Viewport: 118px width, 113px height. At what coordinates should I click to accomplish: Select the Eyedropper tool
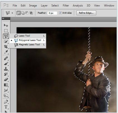pos(6,52)
